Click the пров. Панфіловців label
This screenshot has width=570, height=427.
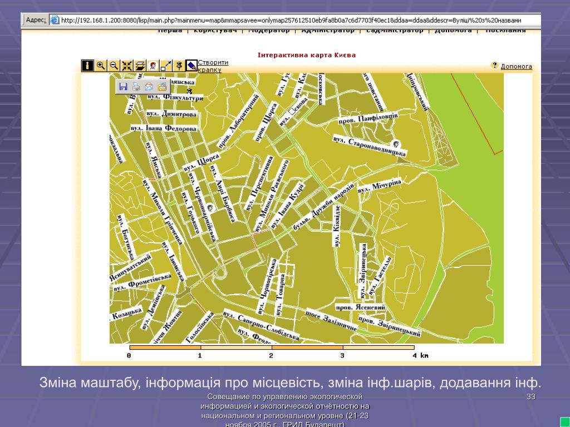coord(368,119)
